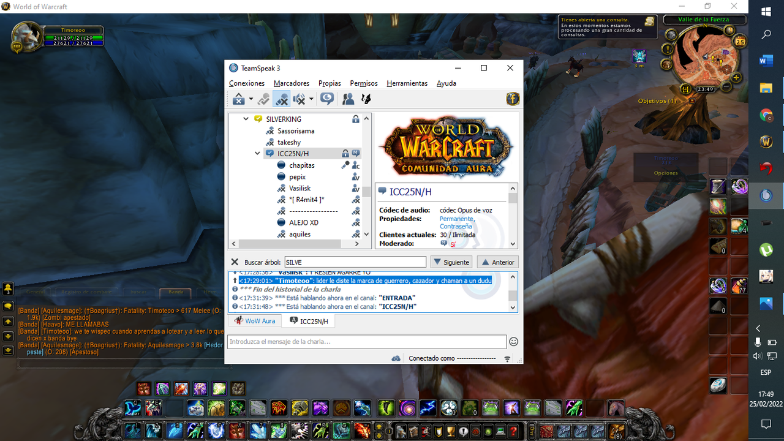Toggle speaker mute via its dropdown arrow
The height and width of the screenshot is (441, 784).
[311, 99]
